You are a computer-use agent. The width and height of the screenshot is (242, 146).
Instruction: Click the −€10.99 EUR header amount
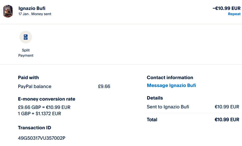[x=226, y=8]
